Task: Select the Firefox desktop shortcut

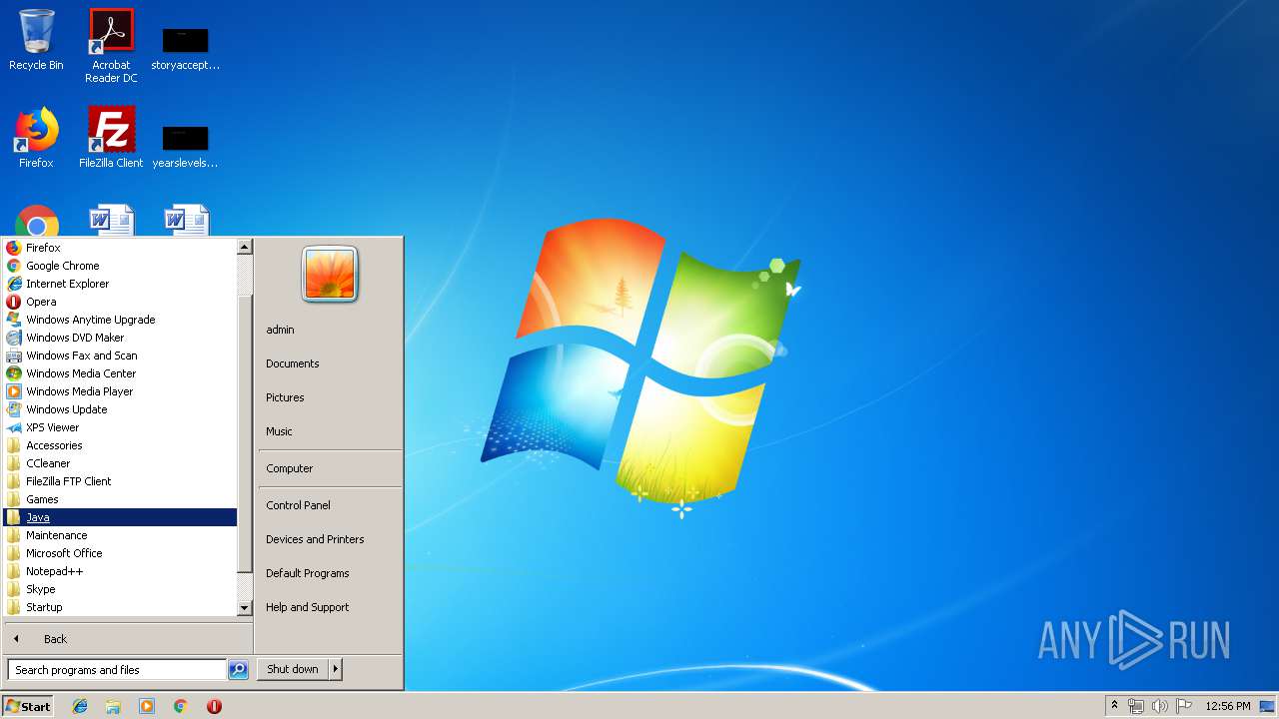Action: coord(36,138)
